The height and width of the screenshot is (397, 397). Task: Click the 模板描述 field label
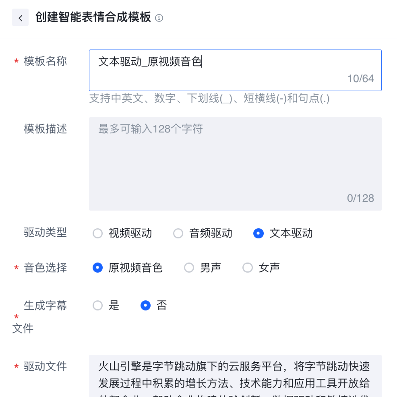(x=45, y=129)
